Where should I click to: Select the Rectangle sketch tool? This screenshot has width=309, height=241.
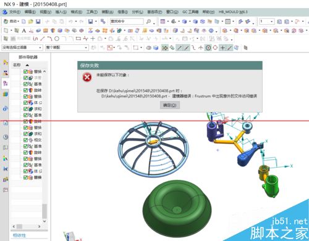click(x=78, y=38)
